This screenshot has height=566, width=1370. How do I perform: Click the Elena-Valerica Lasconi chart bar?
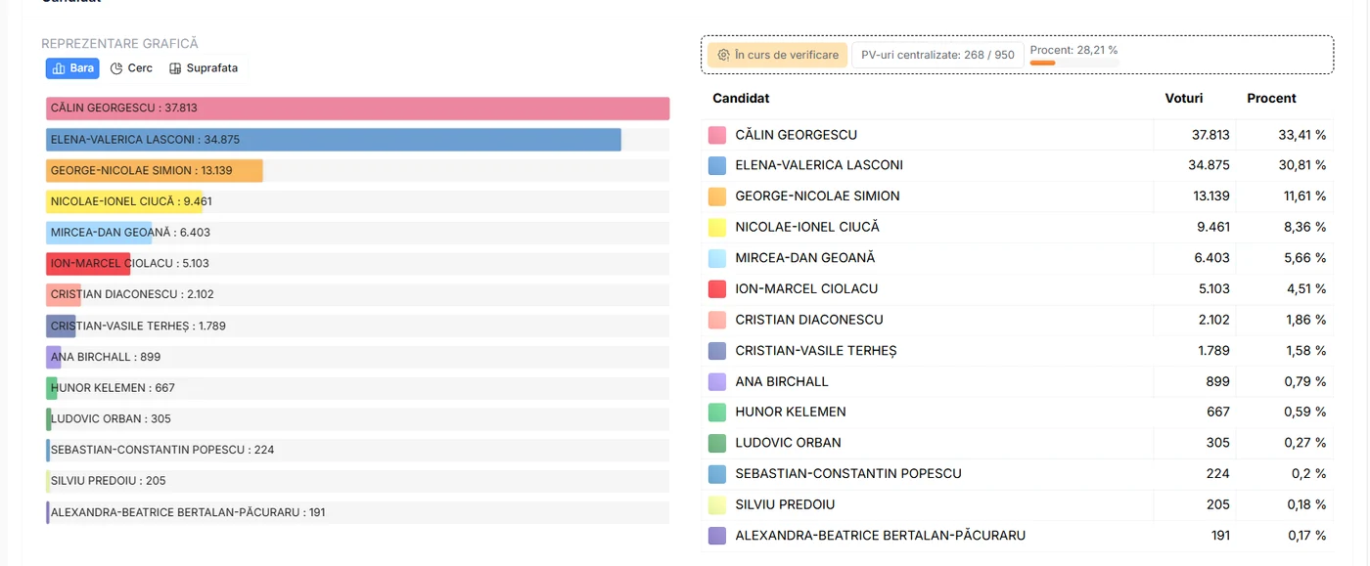(x=334, y=140)
